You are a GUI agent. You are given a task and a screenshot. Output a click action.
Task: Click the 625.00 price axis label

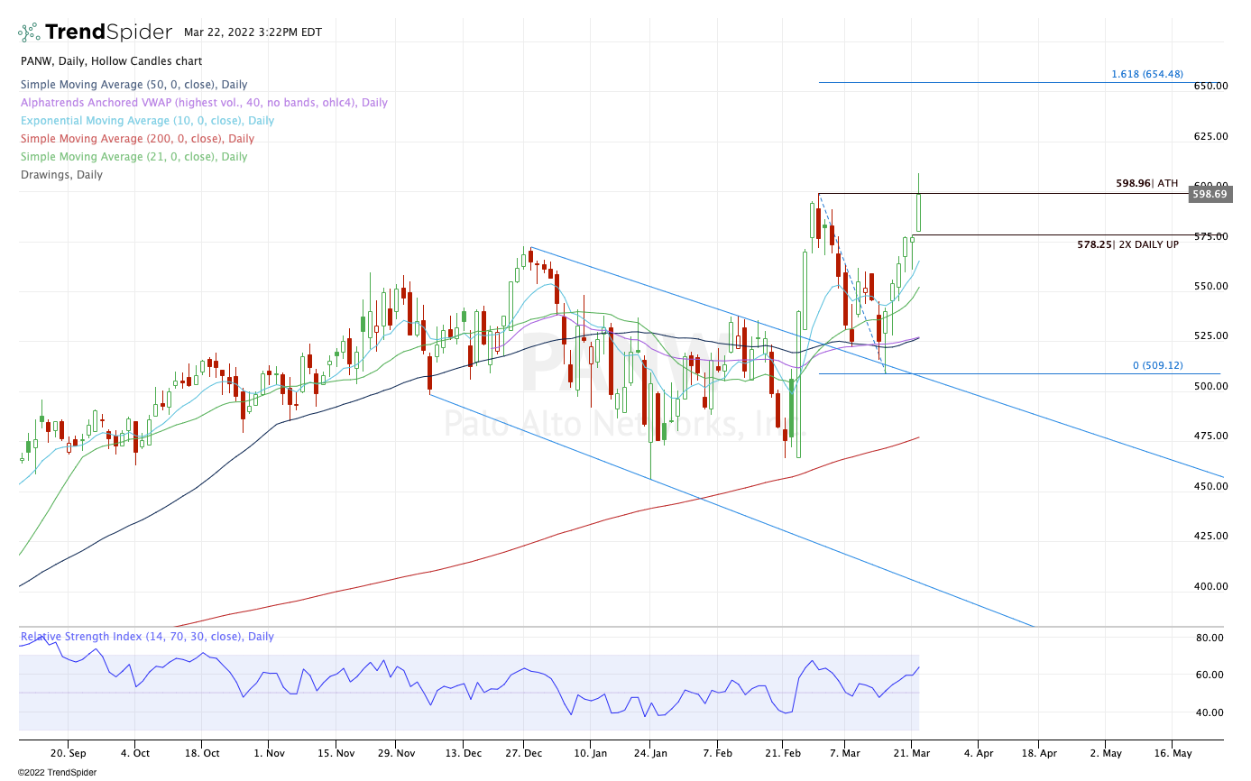1210,137
